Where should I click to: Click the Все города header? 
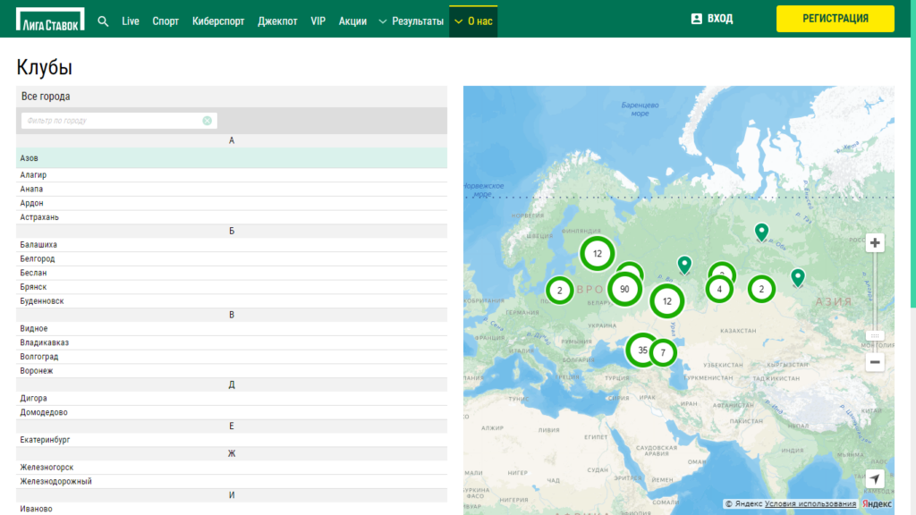click(232, 97)
